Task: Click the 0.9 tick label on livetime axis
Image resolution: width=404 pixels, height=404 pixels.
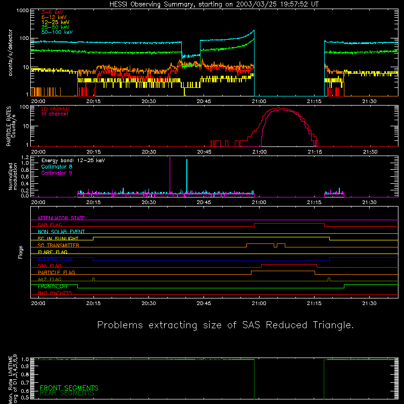Action: [x=25, y=366]
